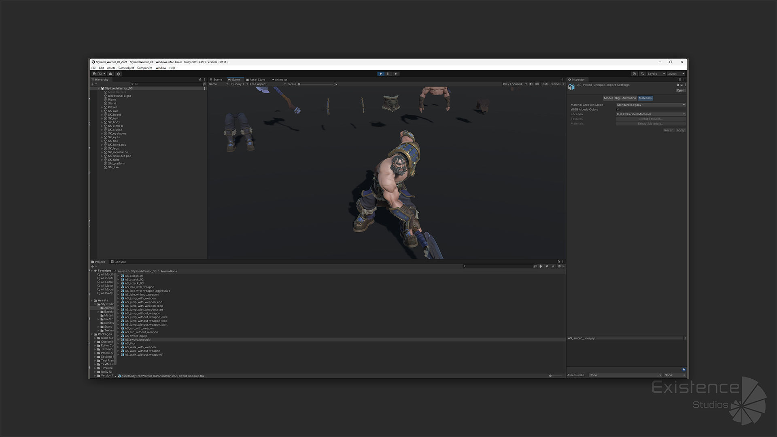Open the Undo History icon
This screenshot has width=777, height=437.
[x=634, y=74]
